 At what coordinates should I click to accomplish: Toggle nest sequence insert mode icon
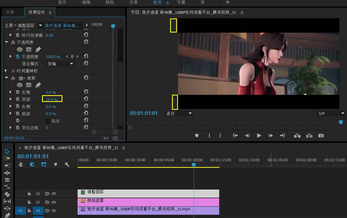coord(21,164)
